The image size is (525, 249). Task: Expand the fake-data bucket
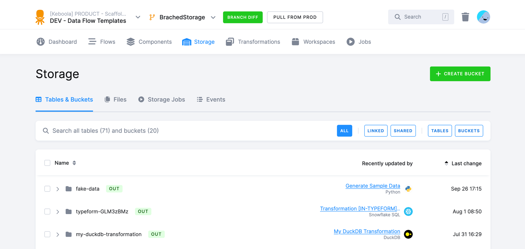[x=57, y=189]
